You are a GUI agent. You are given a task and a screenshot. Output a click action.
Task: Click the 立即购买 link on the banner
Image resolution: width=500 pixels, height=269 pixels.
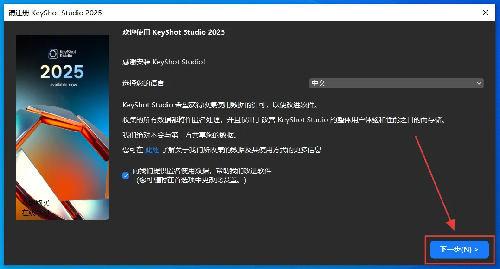pyautogui.click(x=35, y=203)
